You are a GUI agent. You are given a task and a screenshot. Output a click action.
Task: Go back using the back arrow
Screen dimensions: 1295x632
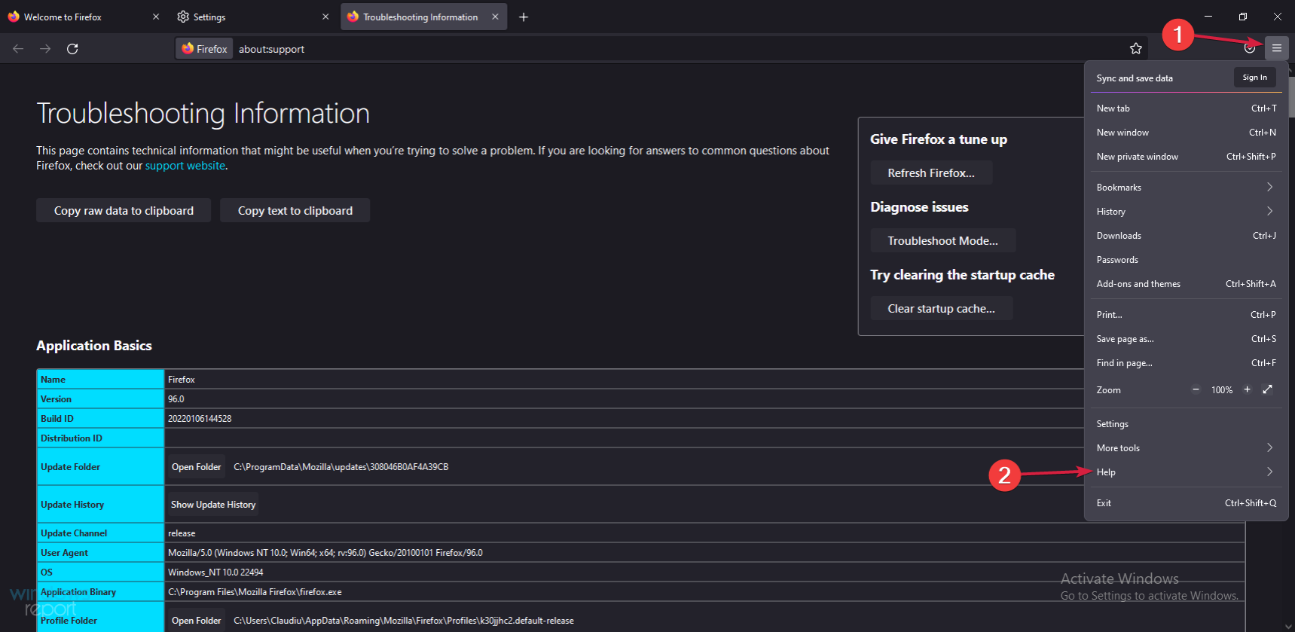[18, 49]
